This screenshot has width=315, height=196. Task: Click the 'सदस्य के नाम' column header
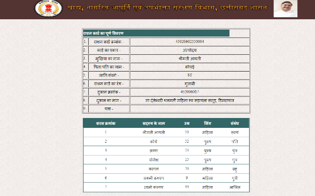click(x=154, y=123)
